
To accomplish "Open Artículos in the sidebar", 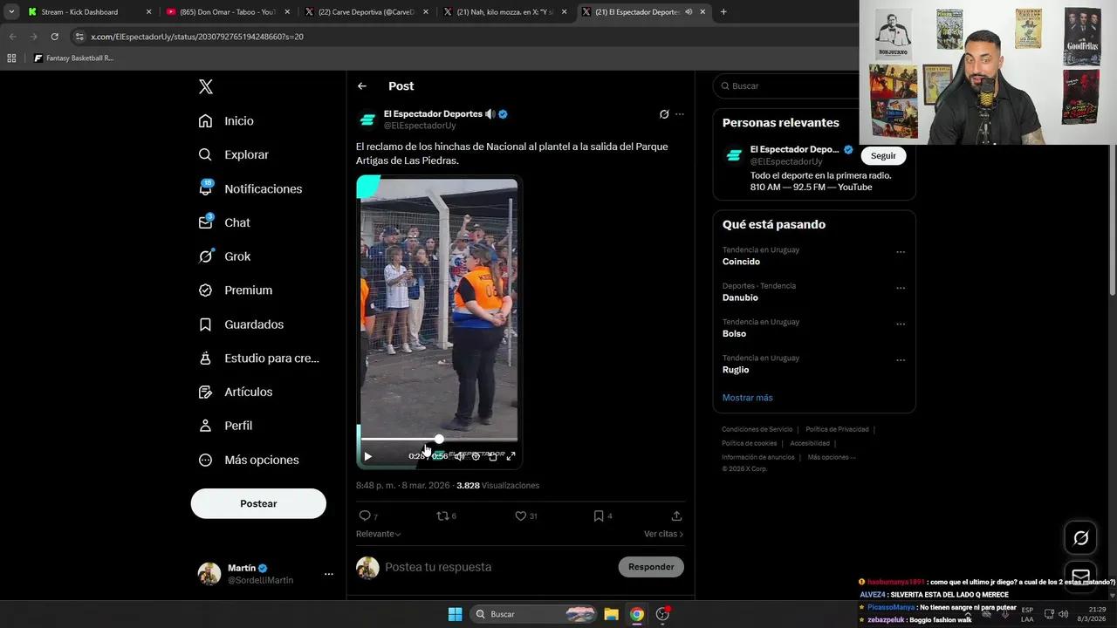I will pyautogui.click(x=235, y=392).
